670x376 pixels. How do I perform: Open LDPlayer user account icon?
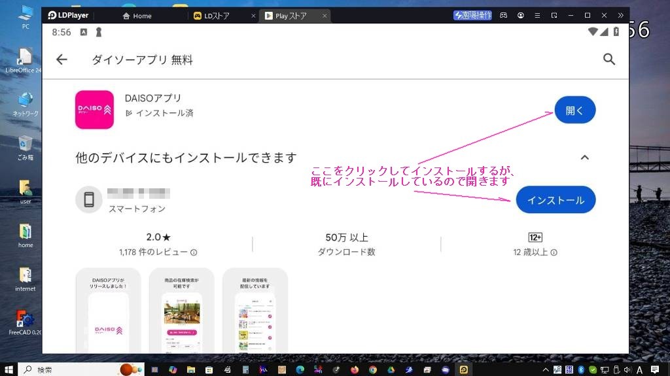point(521,15)
